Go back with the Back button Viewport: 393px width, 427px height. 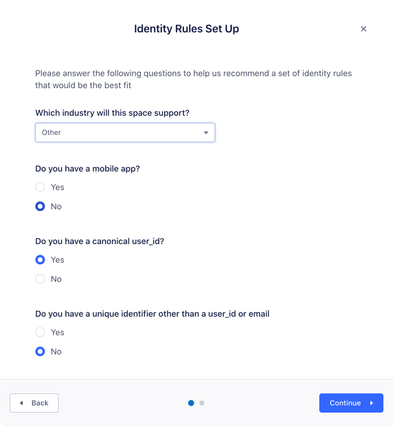pos(34,403)
